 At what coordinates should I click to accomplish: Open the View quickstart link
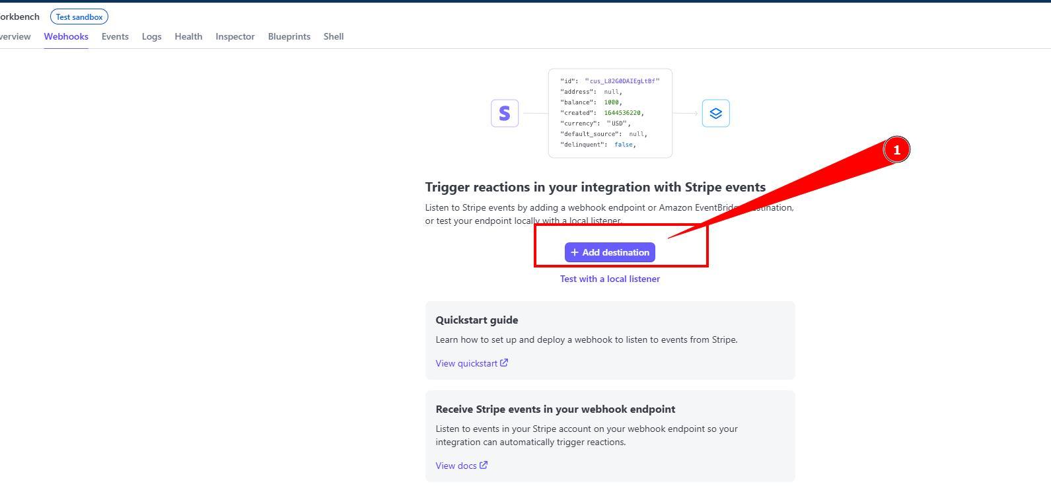[x=466, y=363]
